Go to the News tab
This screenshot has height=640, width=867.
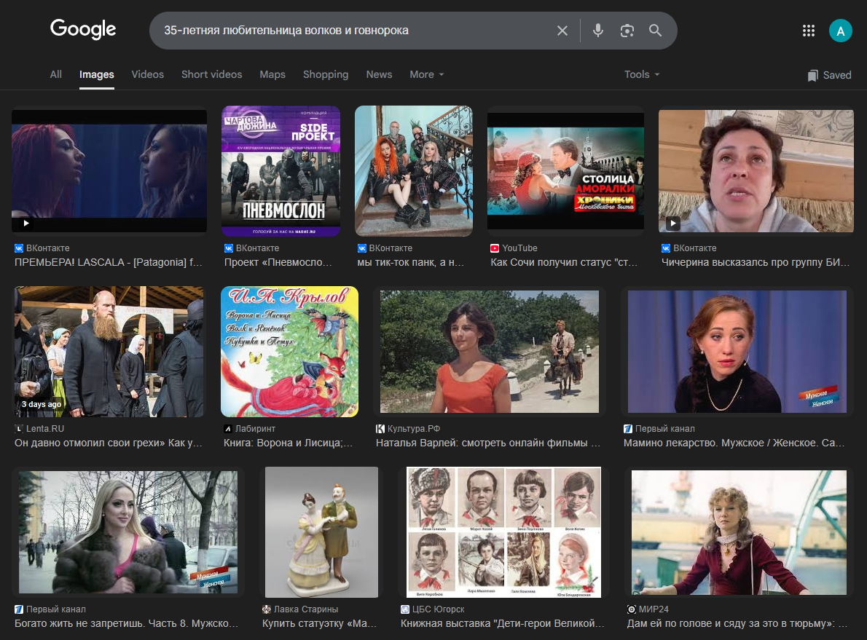[379, 74]
